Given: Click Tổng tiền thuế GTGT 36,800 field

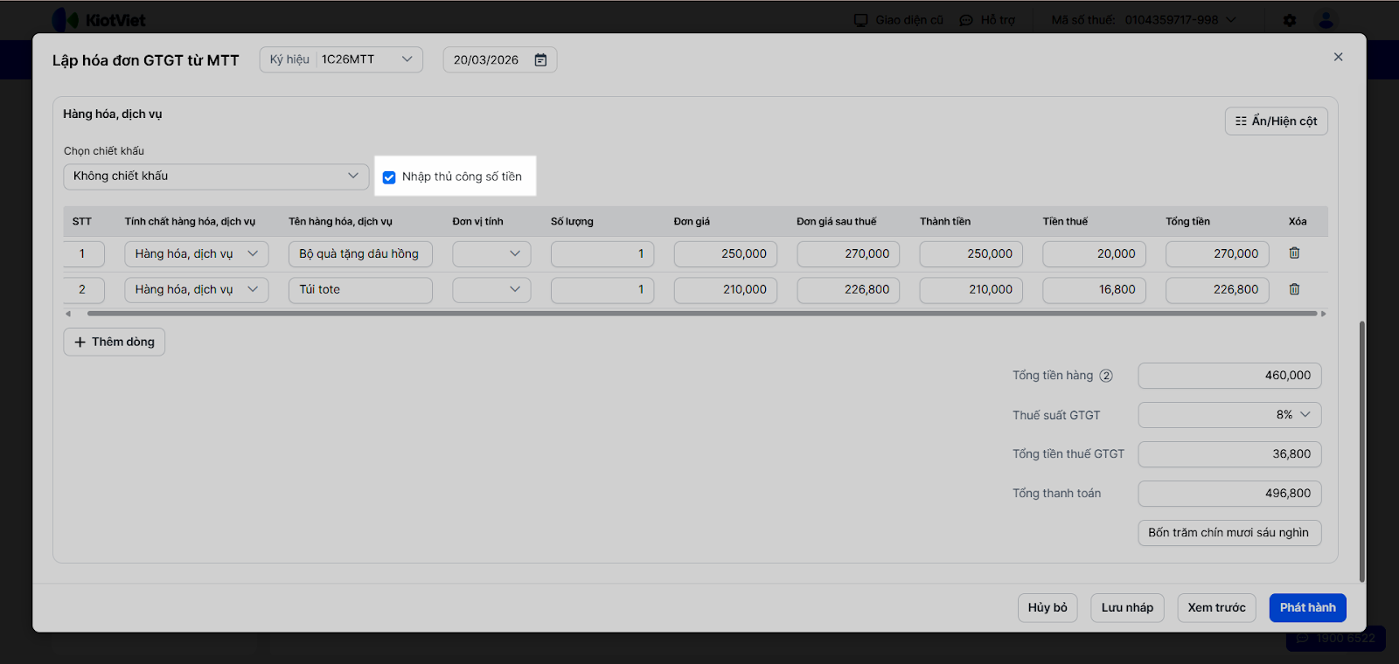Looking at the screenshot, I should click(x=1229, y=454).
